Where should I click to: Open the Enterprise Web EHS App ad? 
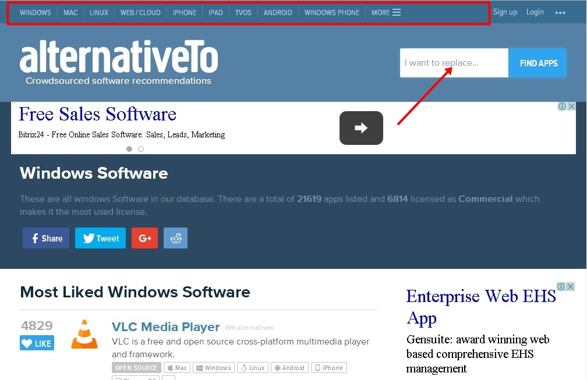point(481,307)
